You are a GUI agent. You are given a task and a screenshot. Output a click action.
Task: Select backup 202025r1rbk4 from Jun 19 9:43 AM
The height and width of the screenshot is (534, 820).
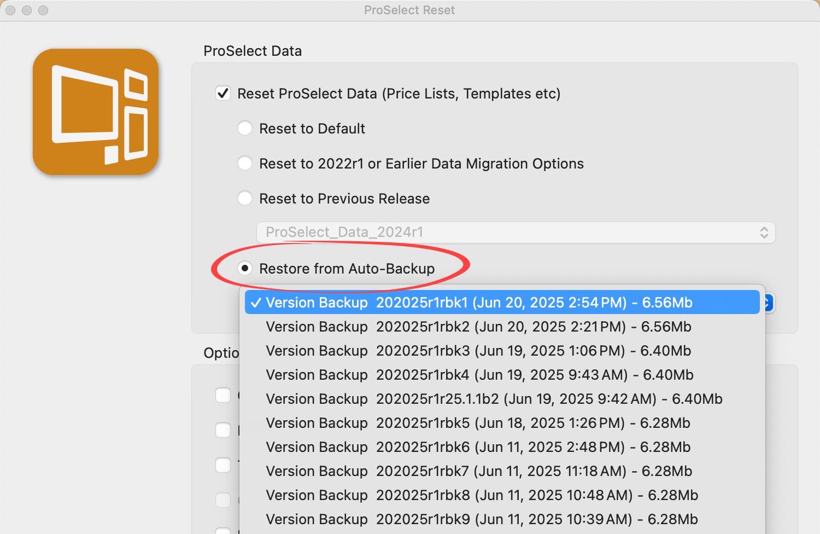click(479, 375)
